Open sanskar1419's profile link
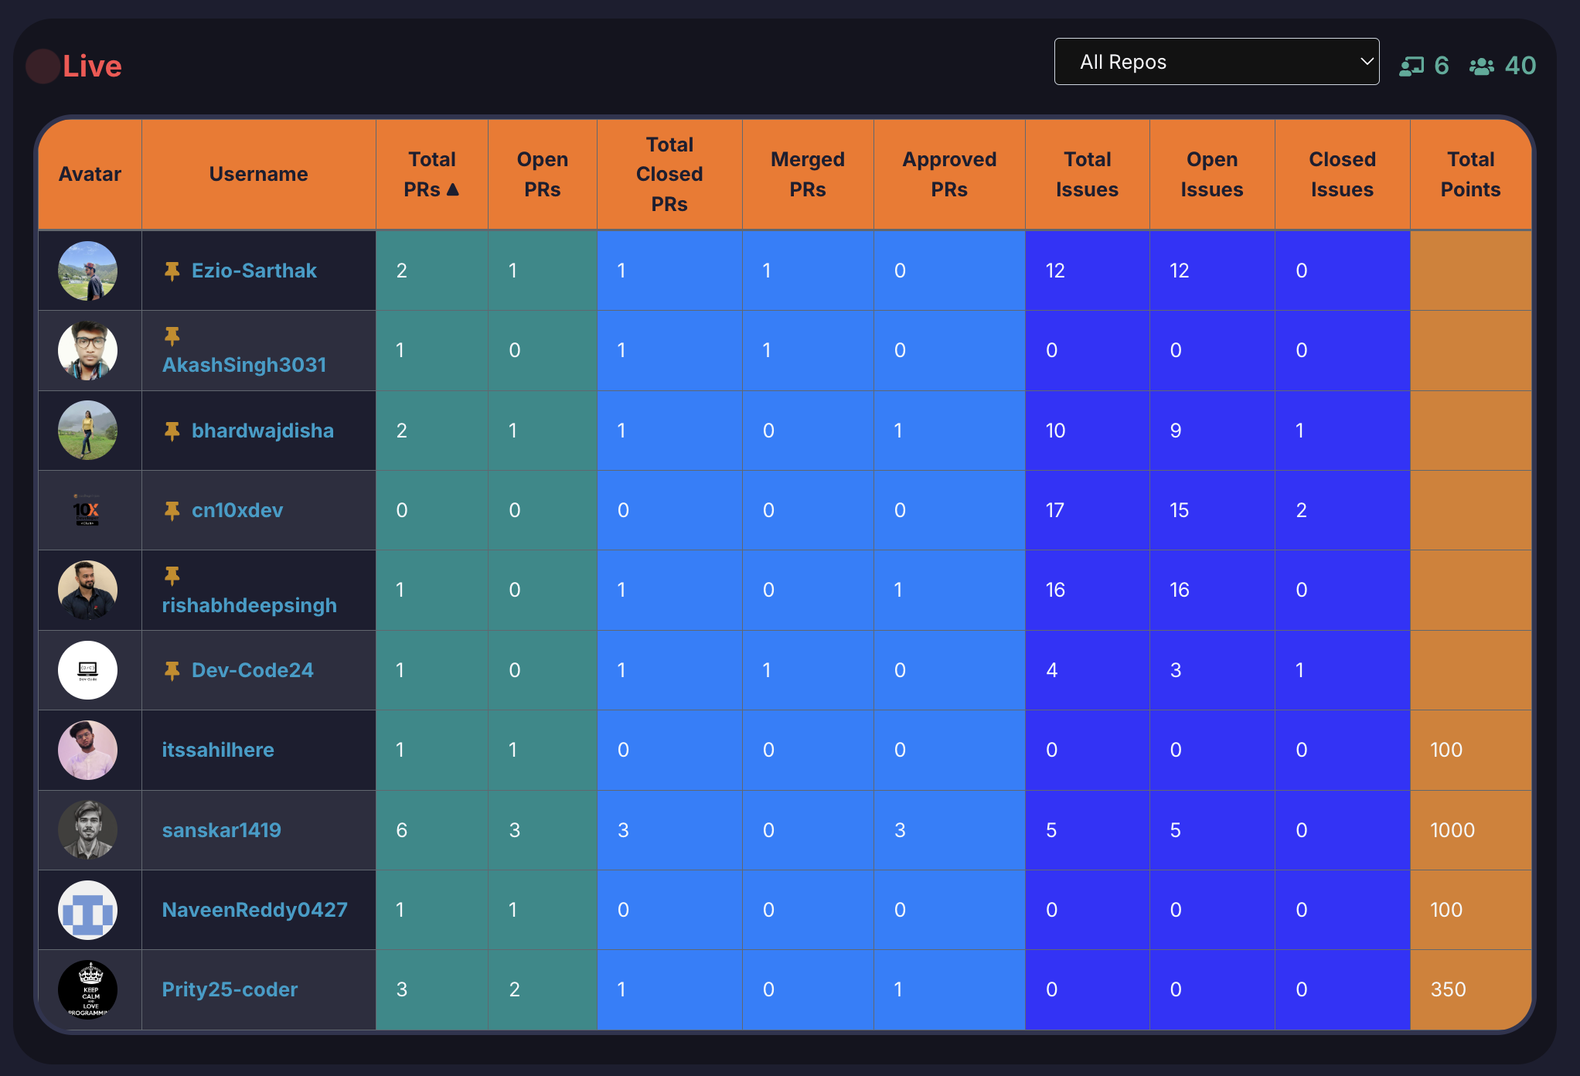Image resolution: width=1580 pixels, height=1076 pixels. (x=221, y=829)
